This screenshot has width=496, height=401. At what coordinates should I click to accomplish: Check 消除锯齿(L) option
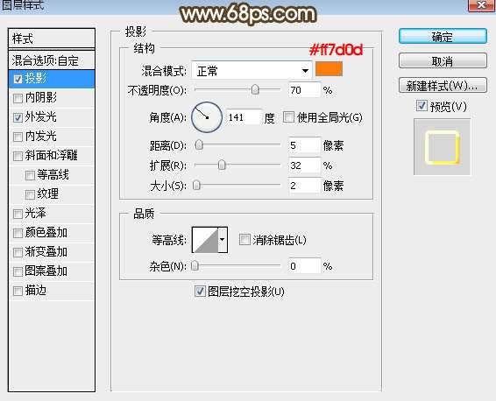tap(244, 240)
